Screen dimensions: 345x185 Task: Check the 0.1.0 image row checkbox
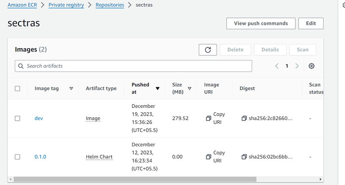17,157
